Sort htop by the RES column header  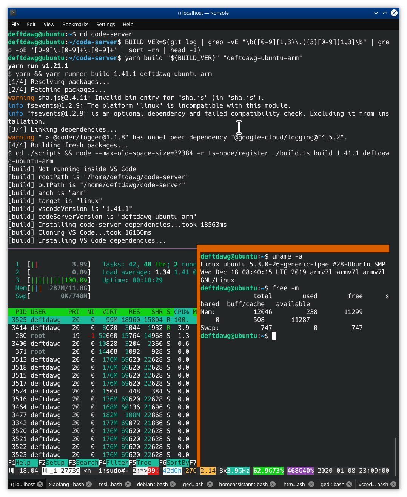134,312
